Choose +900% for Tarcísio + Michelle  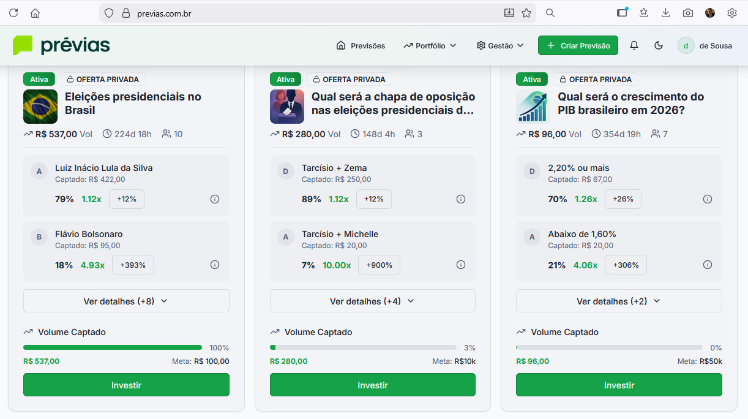(379, 265)
